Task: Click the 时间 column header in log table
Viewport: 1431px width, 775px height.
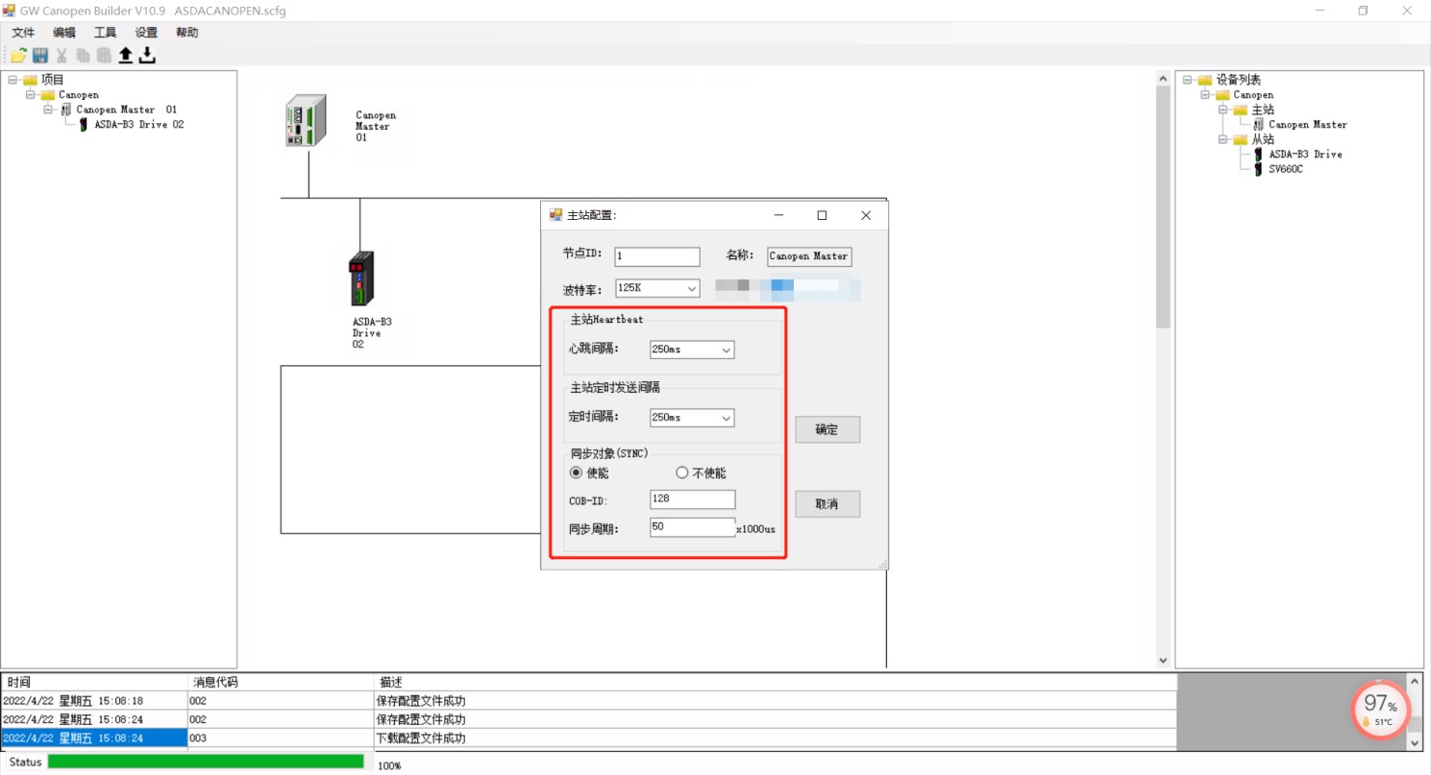Action: point(95,682)
